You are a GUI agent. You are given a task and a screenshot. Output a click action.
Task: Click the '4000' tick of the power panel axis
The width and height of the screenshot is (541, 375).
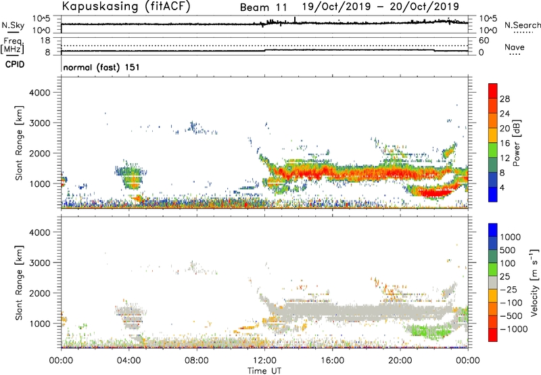(x=39, y=93)
